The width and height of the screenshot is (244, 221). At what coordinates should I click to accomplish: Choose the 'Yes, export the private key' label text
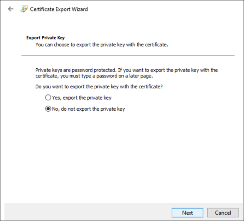tap(82, 98)
